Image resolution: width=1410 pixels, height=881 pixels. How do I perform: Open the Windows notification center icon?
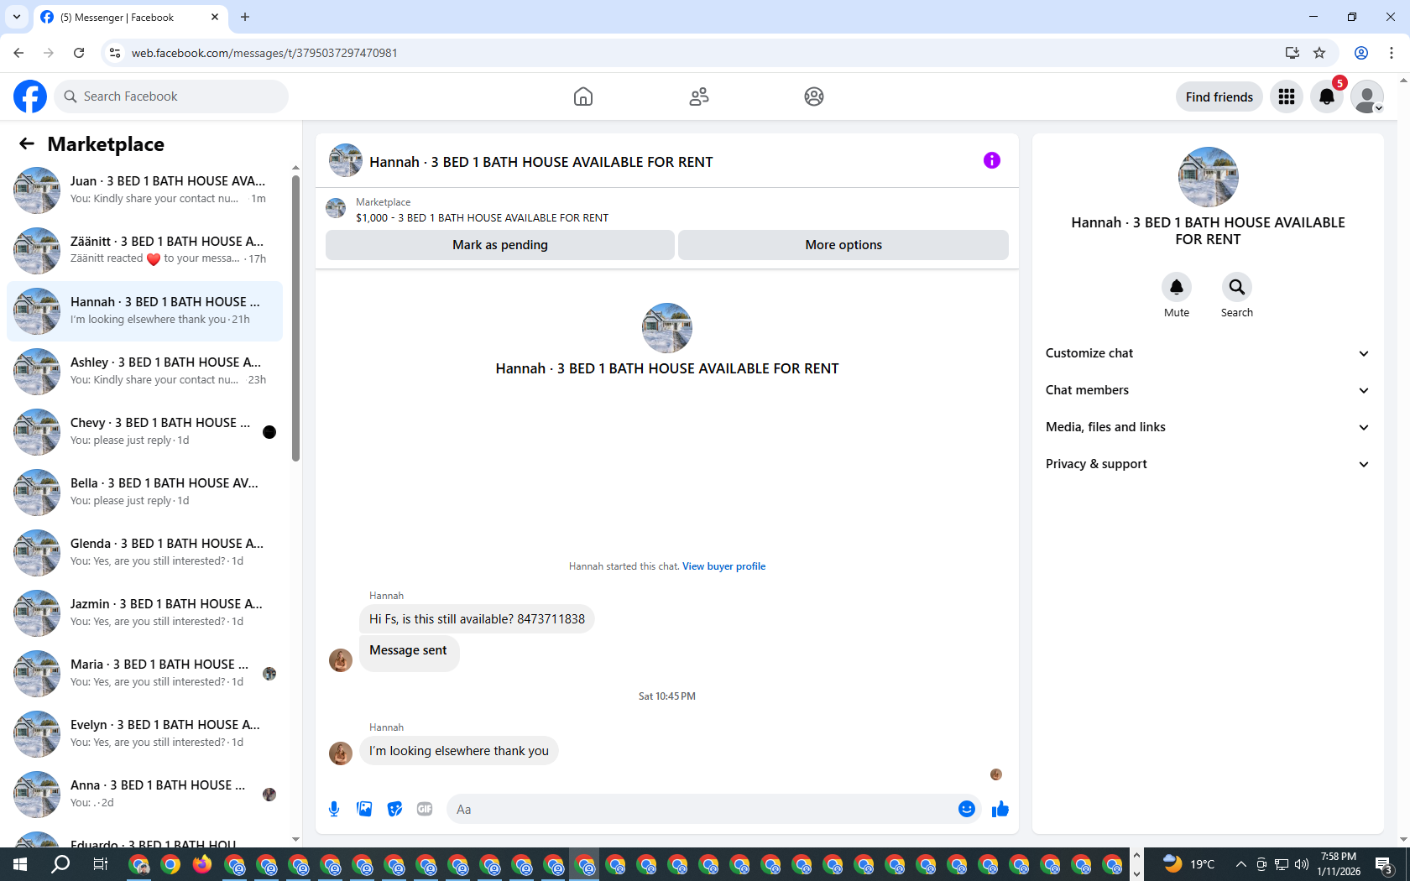click(1385, 864)
